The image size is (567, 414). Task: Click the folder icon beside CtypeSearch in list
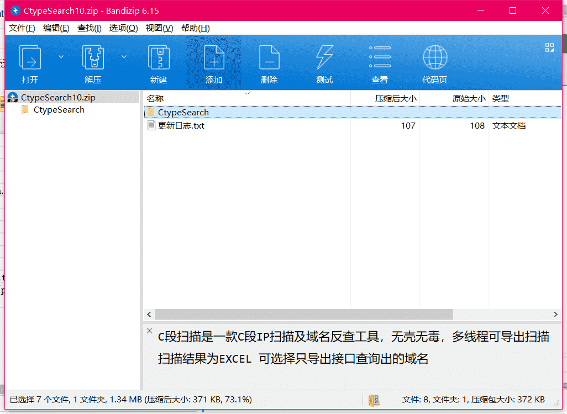151,113
